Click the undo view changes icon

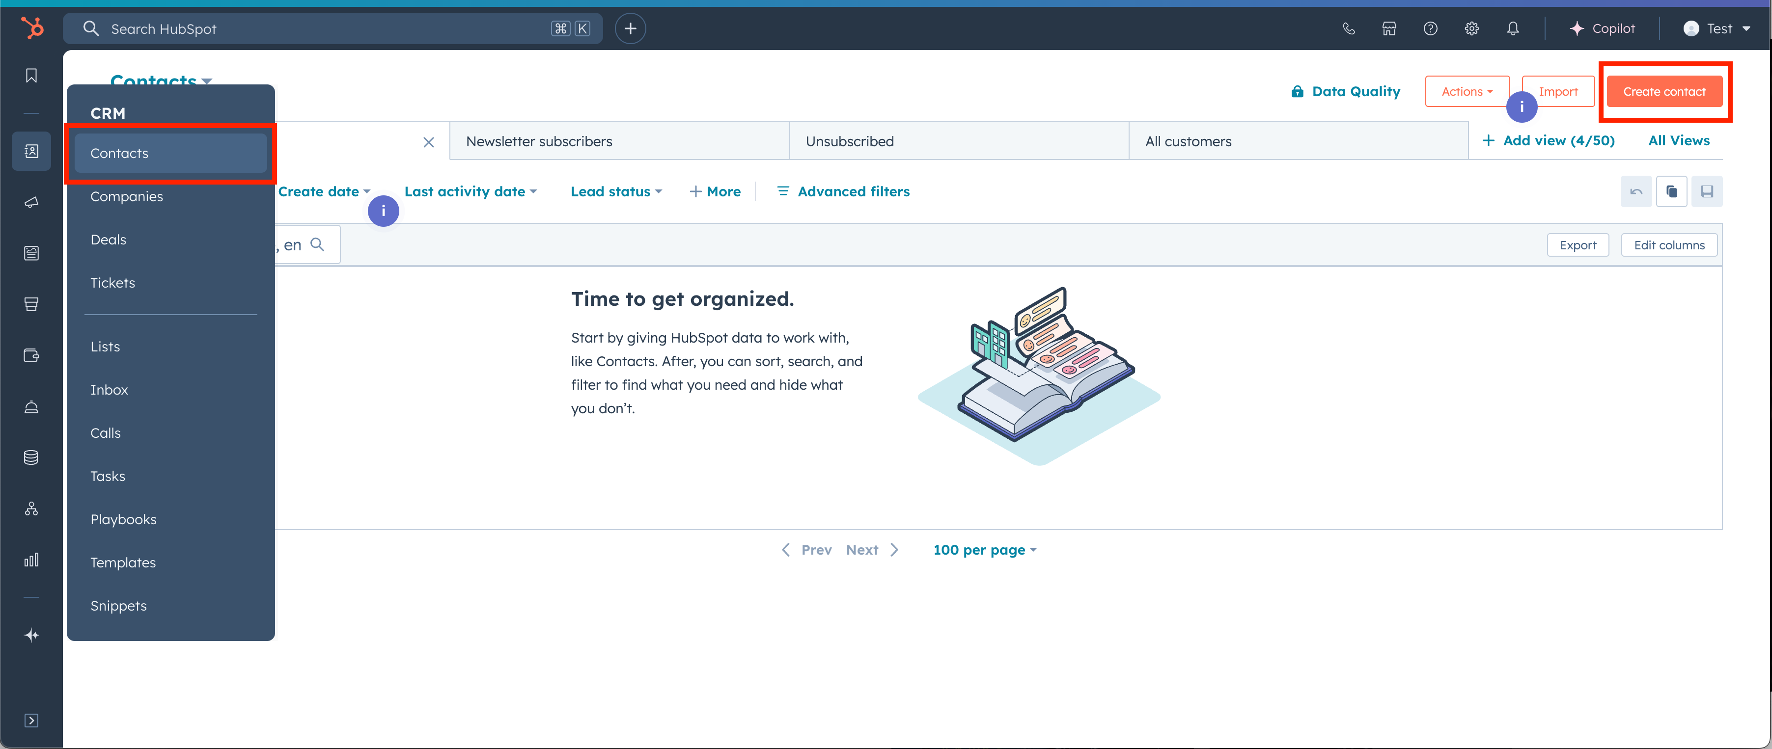pyautogui.click(x=1636, y=192)
